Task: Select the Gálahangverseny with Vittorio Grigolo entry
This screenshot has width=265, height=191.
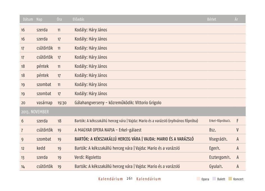Action: pyautogui.click(x=118, y=103)
